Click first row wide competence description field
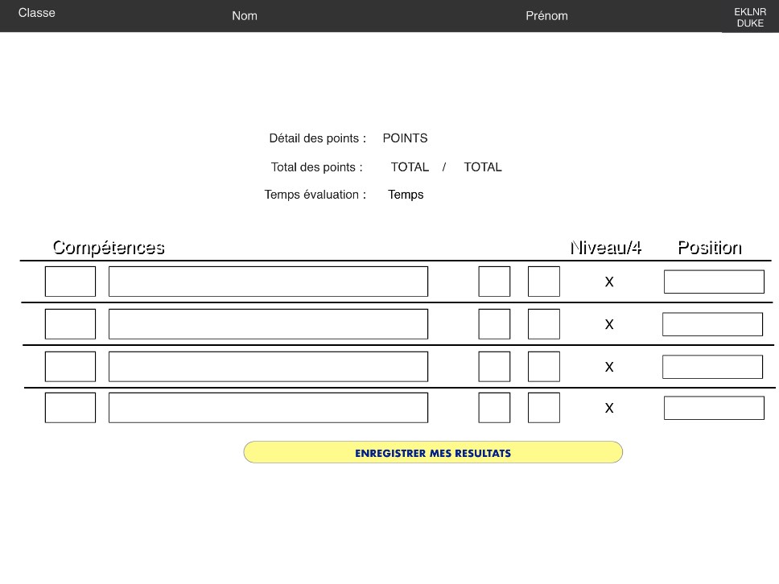This screenshot has height=584, width=779. pos(268,282)
